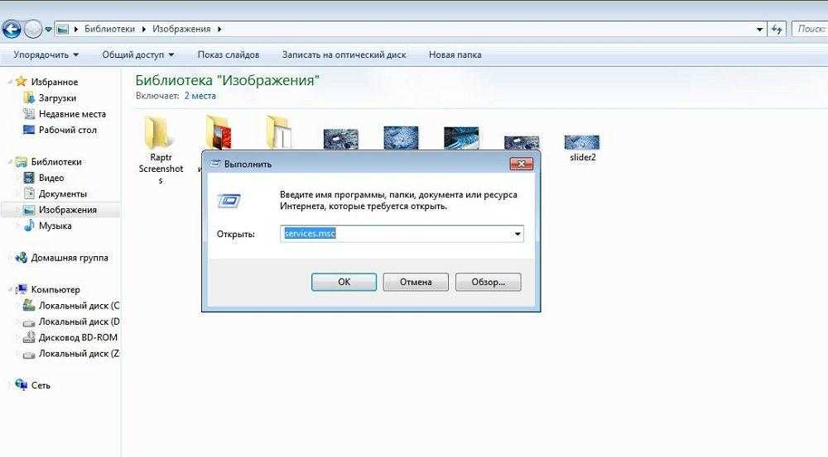Click Дисковод BD-ROM drive
The width and height of the screenshot is (828, 457).
pyautogui.click(x=78, y=337)
